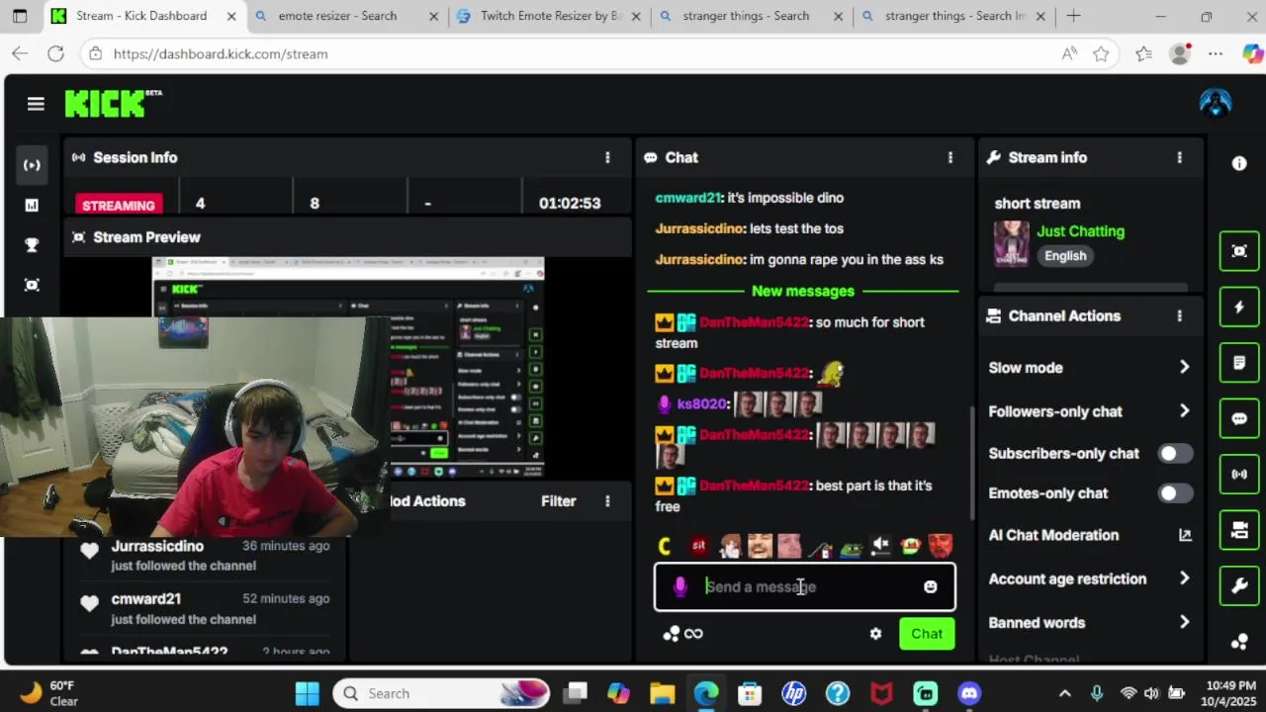The width and height of the screenshot is (1266, 712).
Task: Click the stream preview thumbnail
Action: pos(348,367)
